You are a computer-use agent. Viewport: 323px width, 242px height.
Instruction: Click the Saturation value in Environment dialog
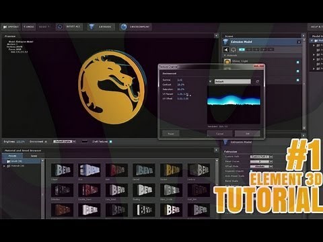[x=181, y=89]
